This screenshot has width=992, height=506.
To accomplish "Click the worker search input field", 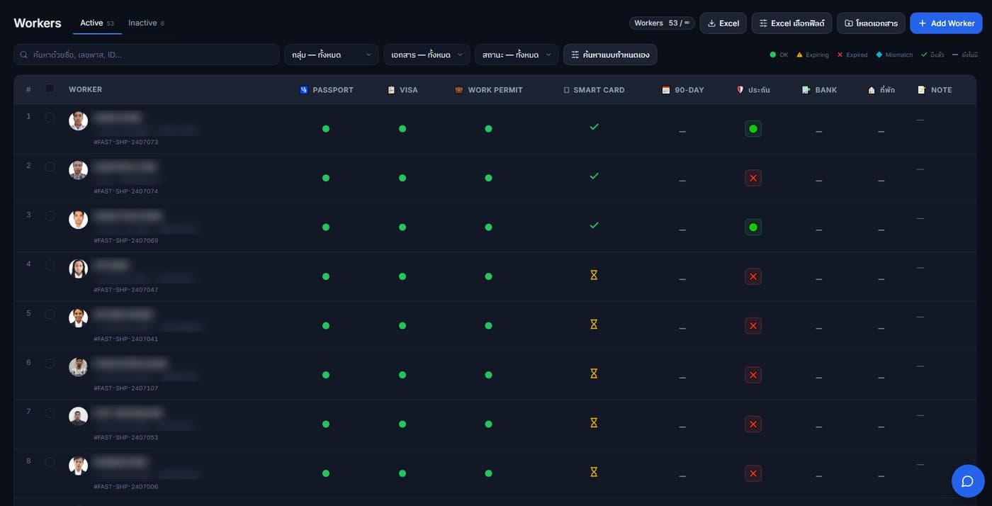I will coord(147,55).
